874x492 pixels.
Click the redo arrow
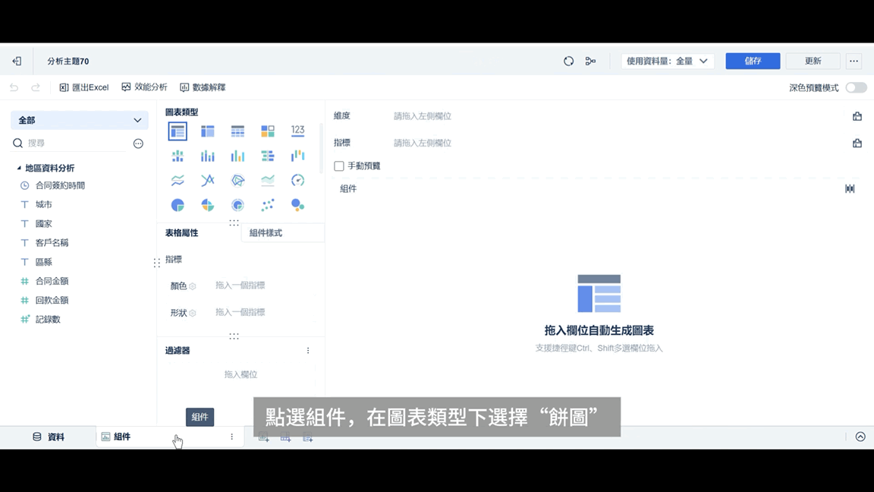point(36,87)
